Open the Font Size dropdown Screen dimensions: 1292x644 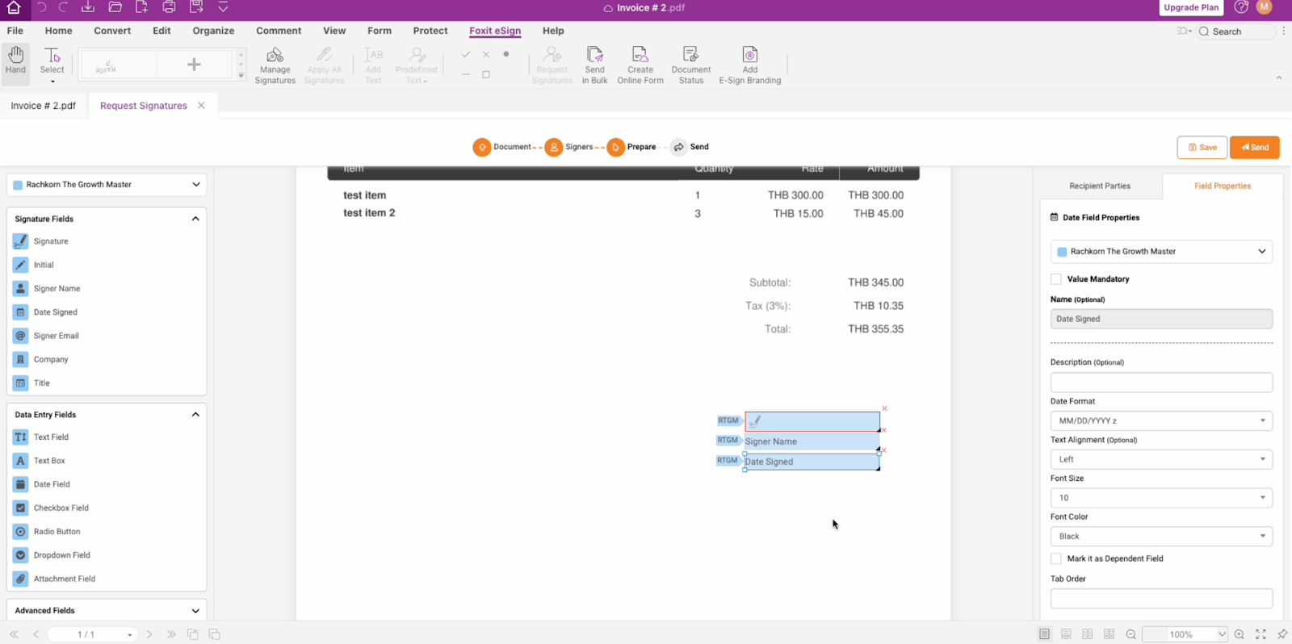(1161, 498)
